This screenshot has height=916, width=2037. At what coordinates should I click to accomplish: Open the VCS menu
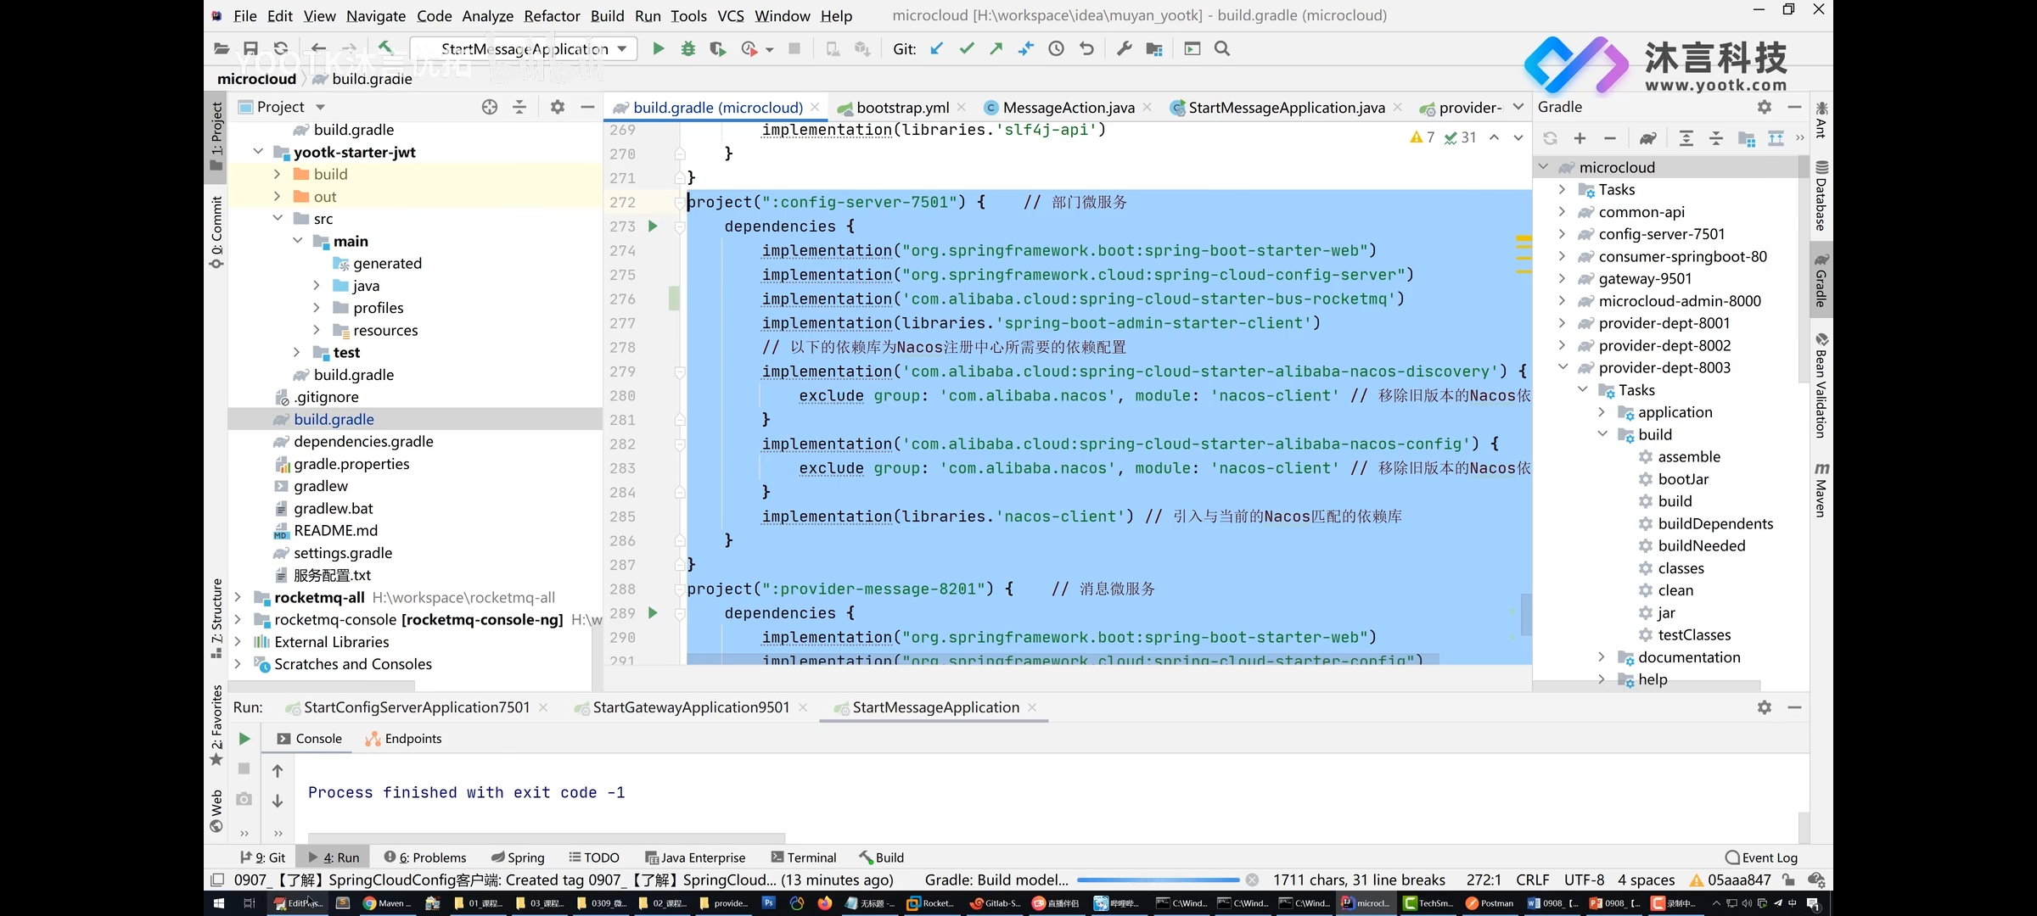[730, 15]
